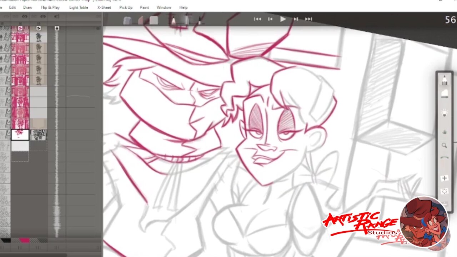Click the curved rotate-view icon in the palette
The image size is (457, 257).
(x=445, y=157)
